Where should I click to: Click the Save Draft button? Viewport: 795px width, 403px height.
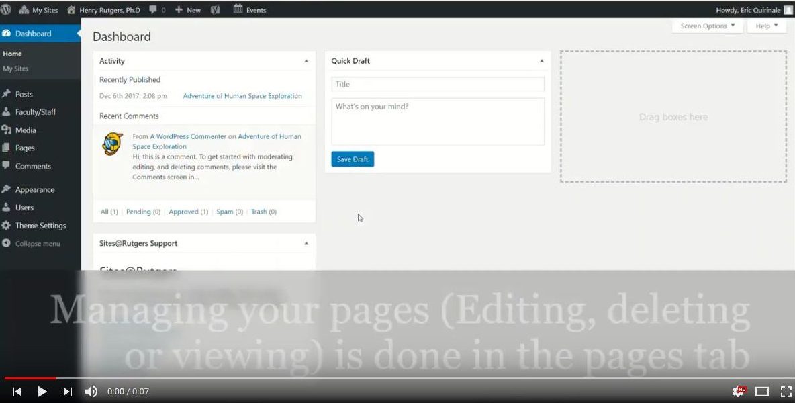point(353,159)
